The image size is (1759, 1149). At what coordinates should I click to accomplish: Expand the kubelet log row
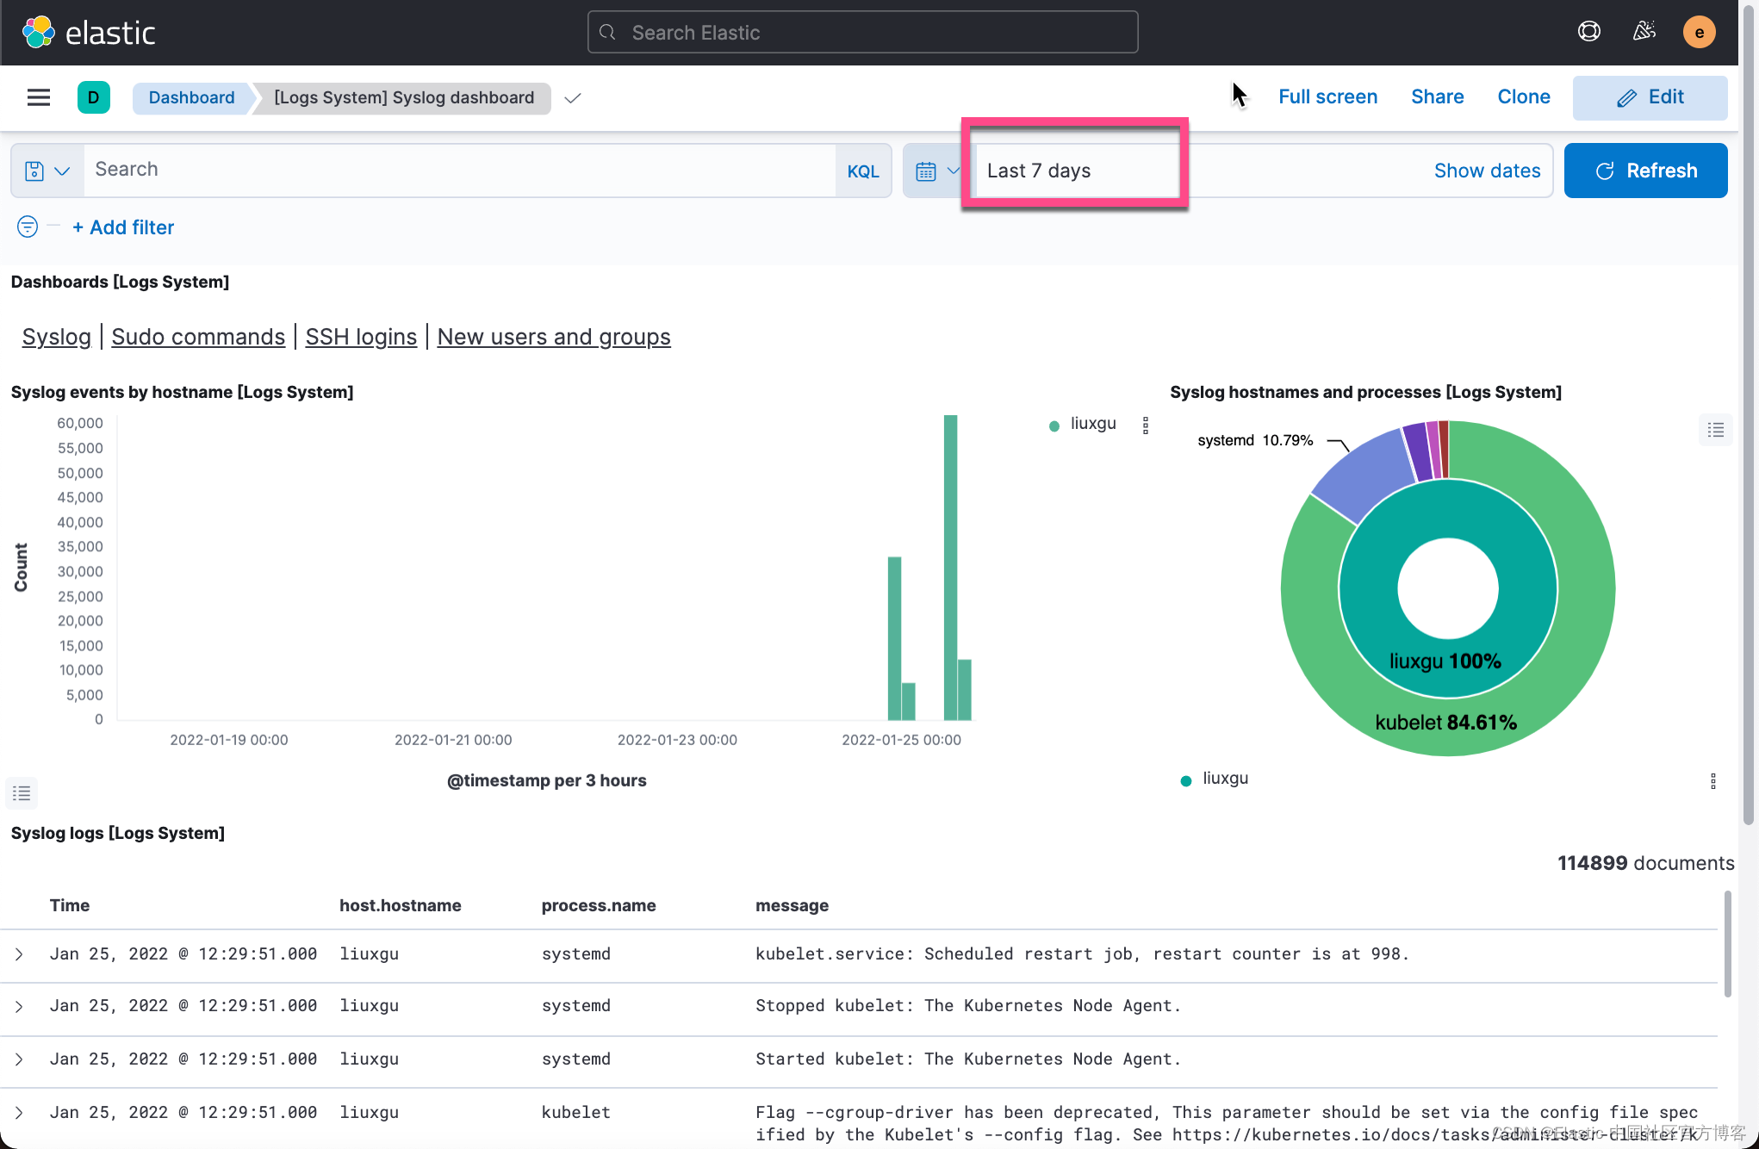pyautogui.click(x=19, y=1113)
